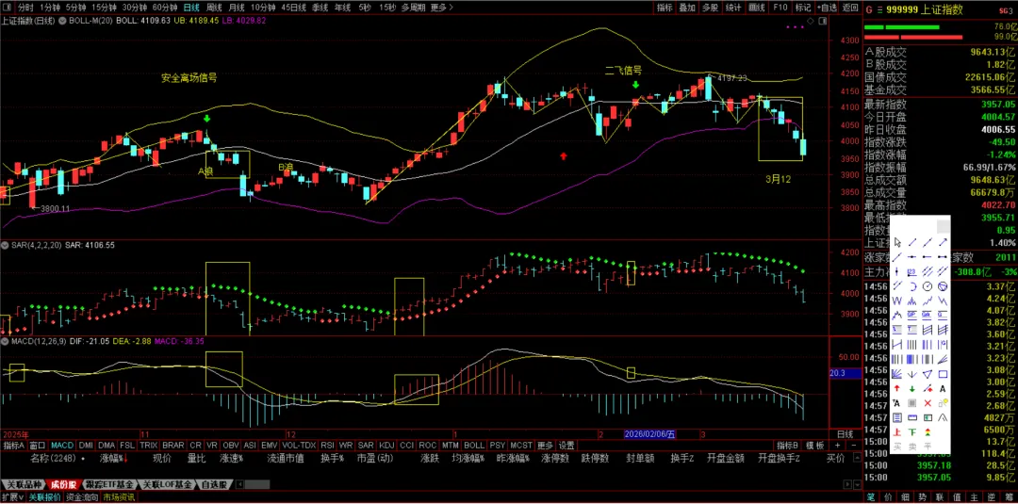Open the 自选股 tab
The image size is (1018, 504).
[214, 484]
